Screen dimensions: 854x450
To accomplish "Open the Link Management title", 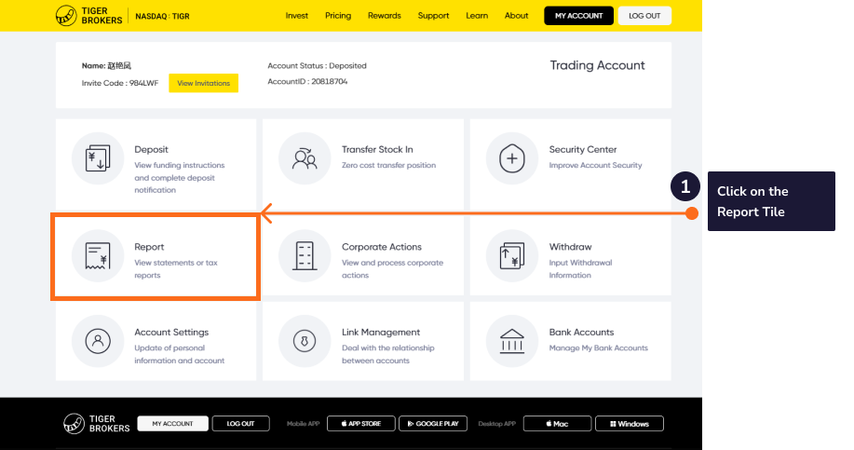I will pos(381,333).
